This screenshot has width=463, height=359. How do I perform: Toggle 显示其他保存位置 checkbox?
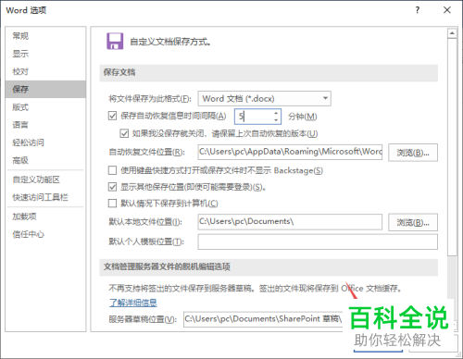pos(112,187)
